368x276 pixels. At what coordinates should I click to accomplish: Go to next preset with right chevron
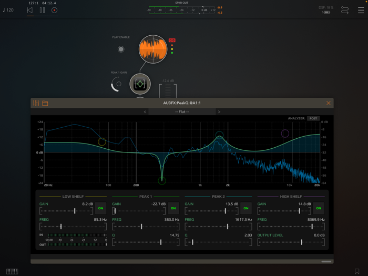click(x=219, y=112)
